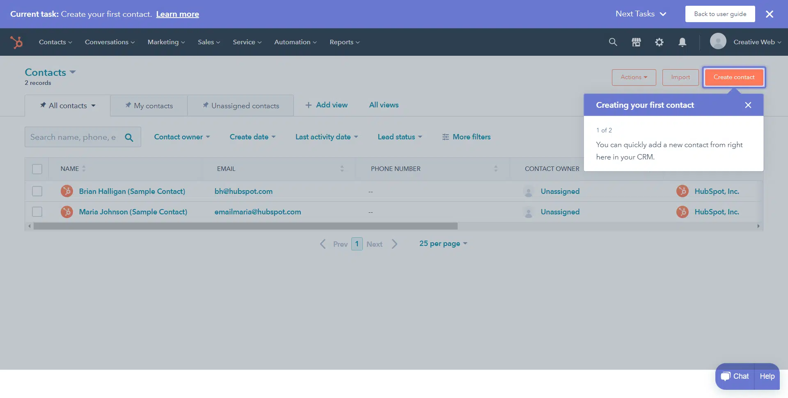Switch to the All contacts tab

click(x=67, y=106)
